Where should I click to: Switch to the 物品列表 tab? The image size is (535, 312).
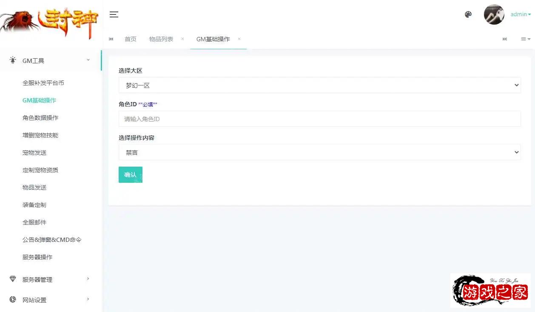point(161,39)
